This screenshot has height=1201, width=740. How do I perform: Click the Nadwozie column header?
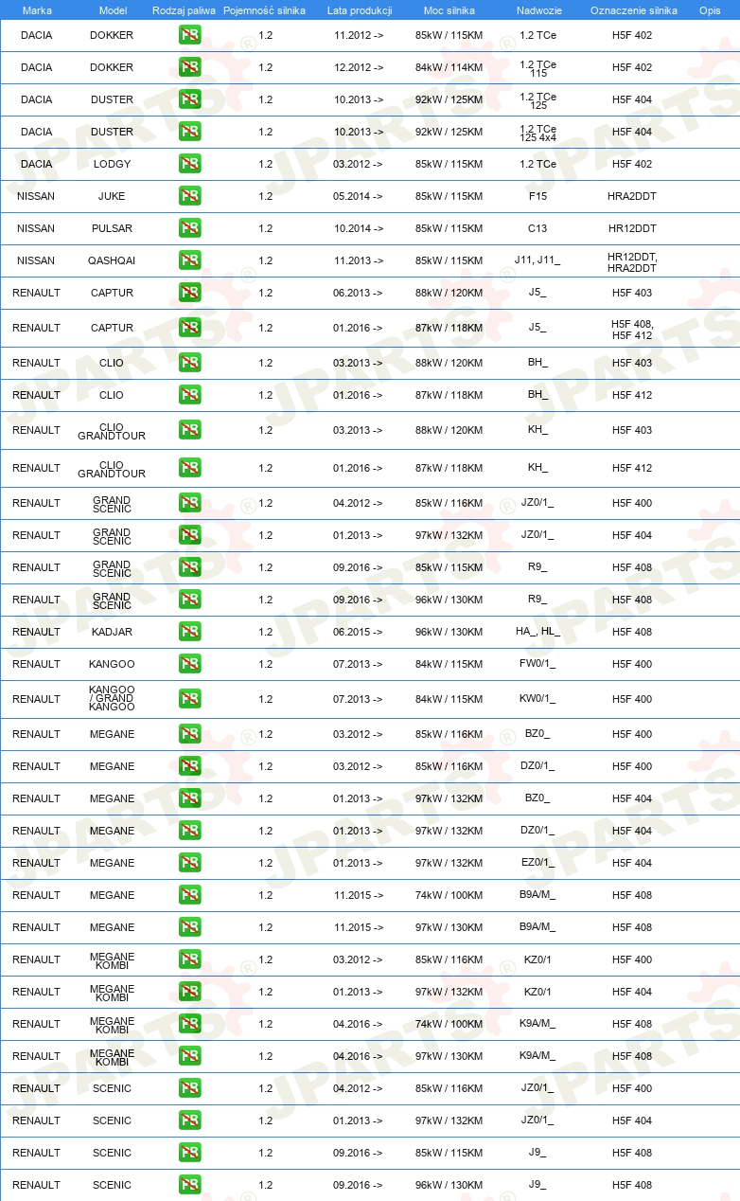click(538, 10)
